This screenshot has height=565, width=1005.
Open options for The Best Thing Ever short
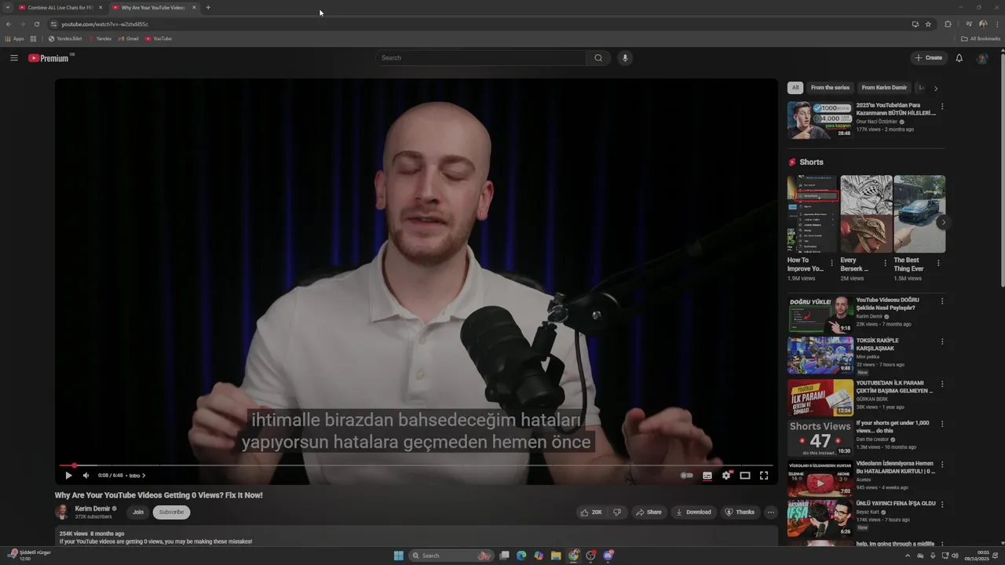[938, 264]
